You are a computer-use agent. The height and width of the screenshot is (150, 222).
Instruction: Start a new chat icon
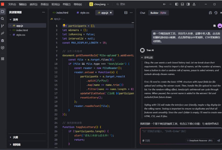point(210,13)
